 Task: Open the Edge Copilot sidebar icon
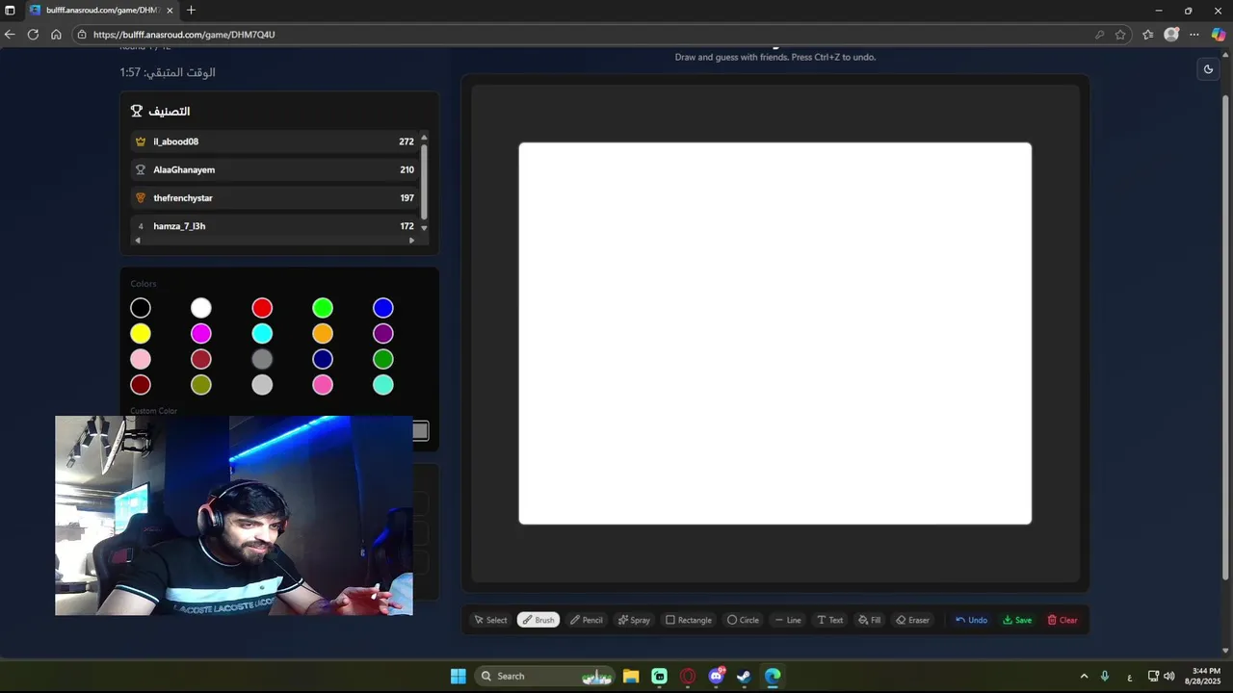1218,35
